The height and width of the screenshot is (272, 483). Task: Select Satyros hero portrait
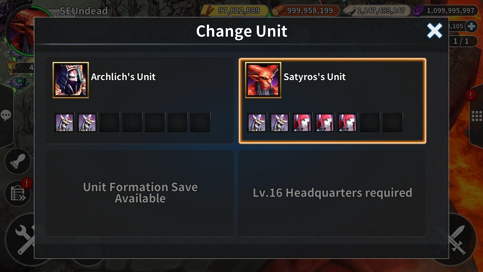click(x=263, y=80)
